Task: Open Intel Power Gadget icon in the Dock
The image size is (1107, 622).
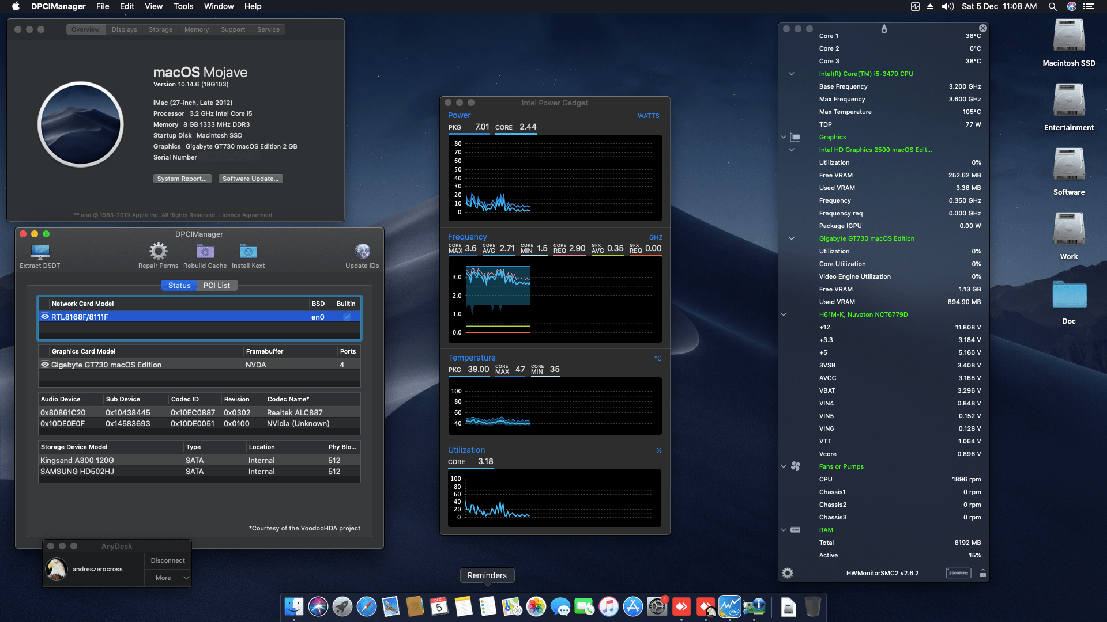Action: tap(730, 606)
